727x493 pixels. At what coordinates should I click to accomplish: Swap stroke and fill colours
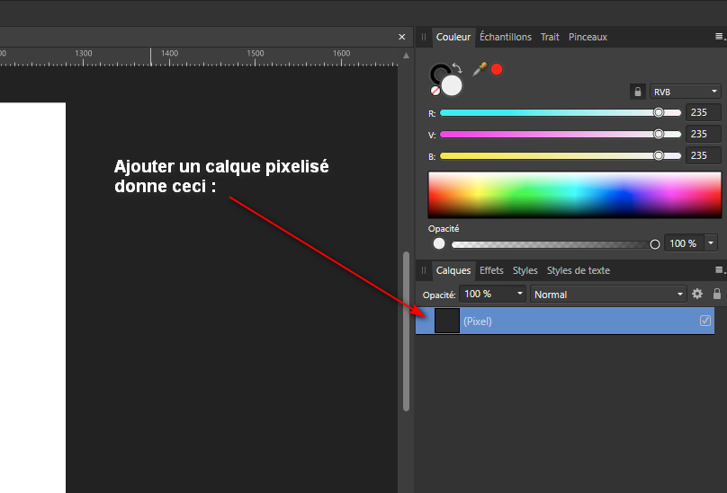point(457,68)
